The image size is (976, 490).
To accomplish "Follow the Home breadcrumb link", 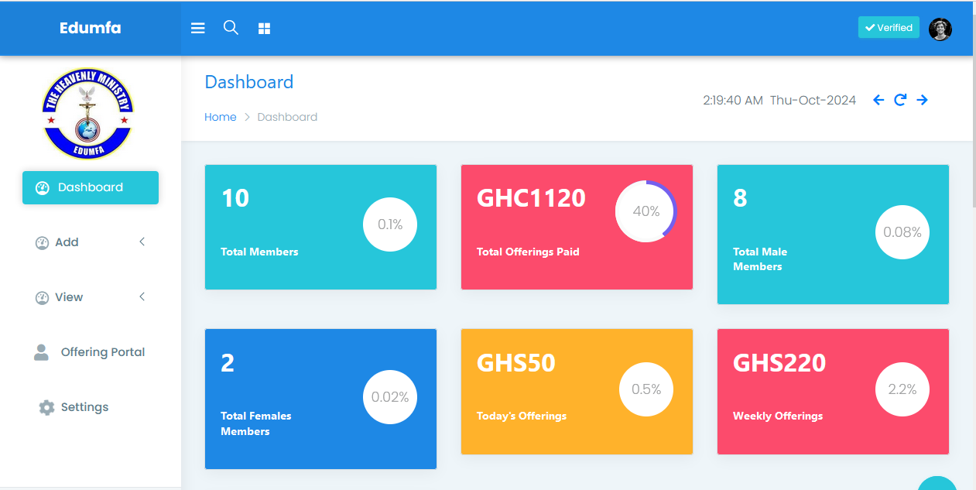I will click(x=221, y=117).
